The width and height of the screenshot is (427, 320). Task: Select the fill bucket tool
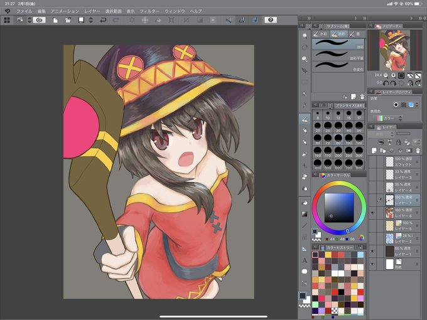(305, 203)
